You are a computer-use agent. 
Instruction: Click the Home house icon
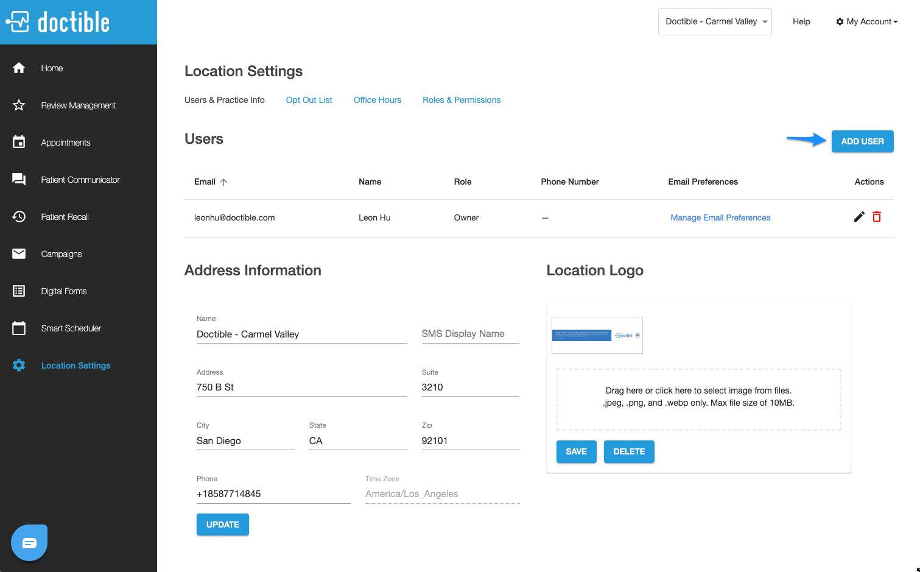coord(19,68)
